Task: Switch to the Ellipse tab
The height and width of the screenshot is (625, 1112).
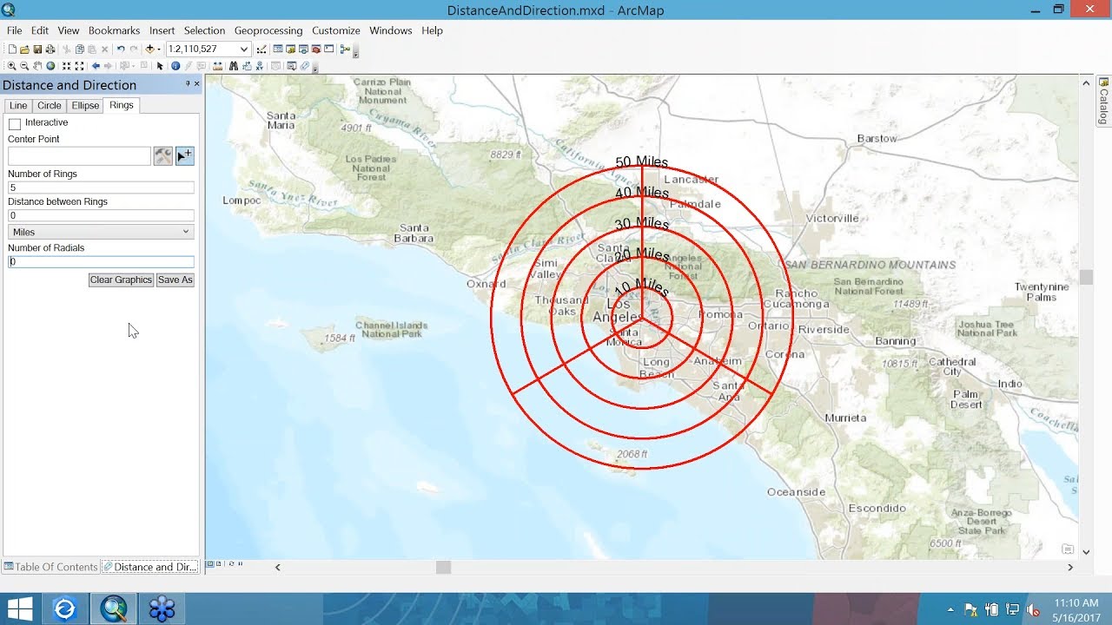Action: click(85, 106)
